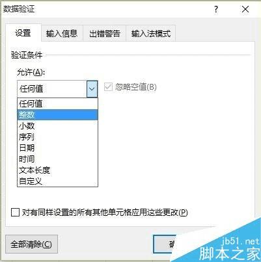Select 时间 from the list
Screen dimensions: 261x262
click(x=57, y=159)
